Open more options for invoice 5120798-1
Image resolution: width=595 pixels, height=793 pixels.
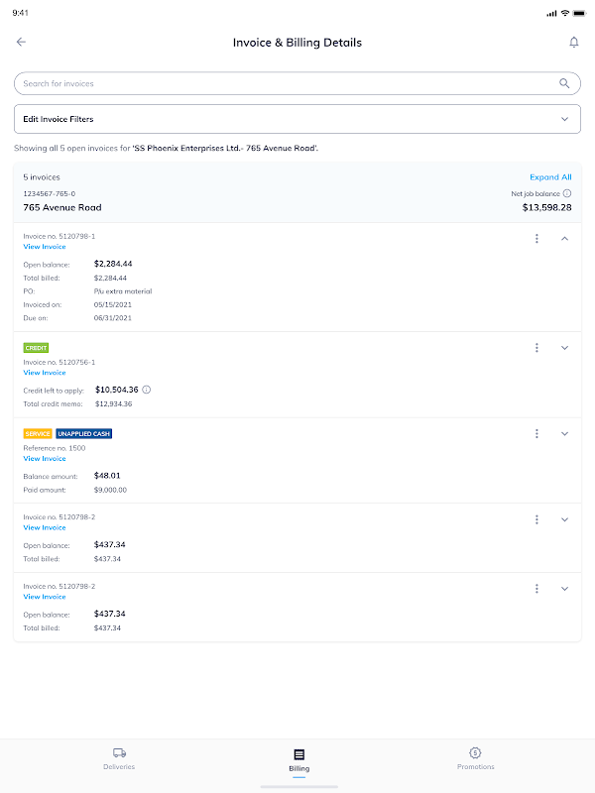[x=536, y=238]
